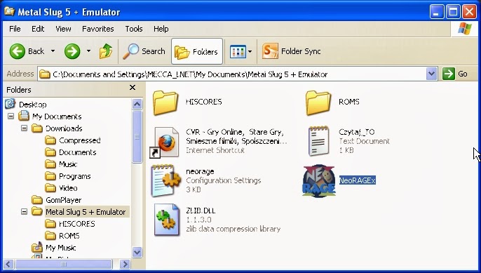The height and width of the screenshot is (273, 481).
Task: Select the Czytaj_TO text document icon
Action: tap(319, 141)
